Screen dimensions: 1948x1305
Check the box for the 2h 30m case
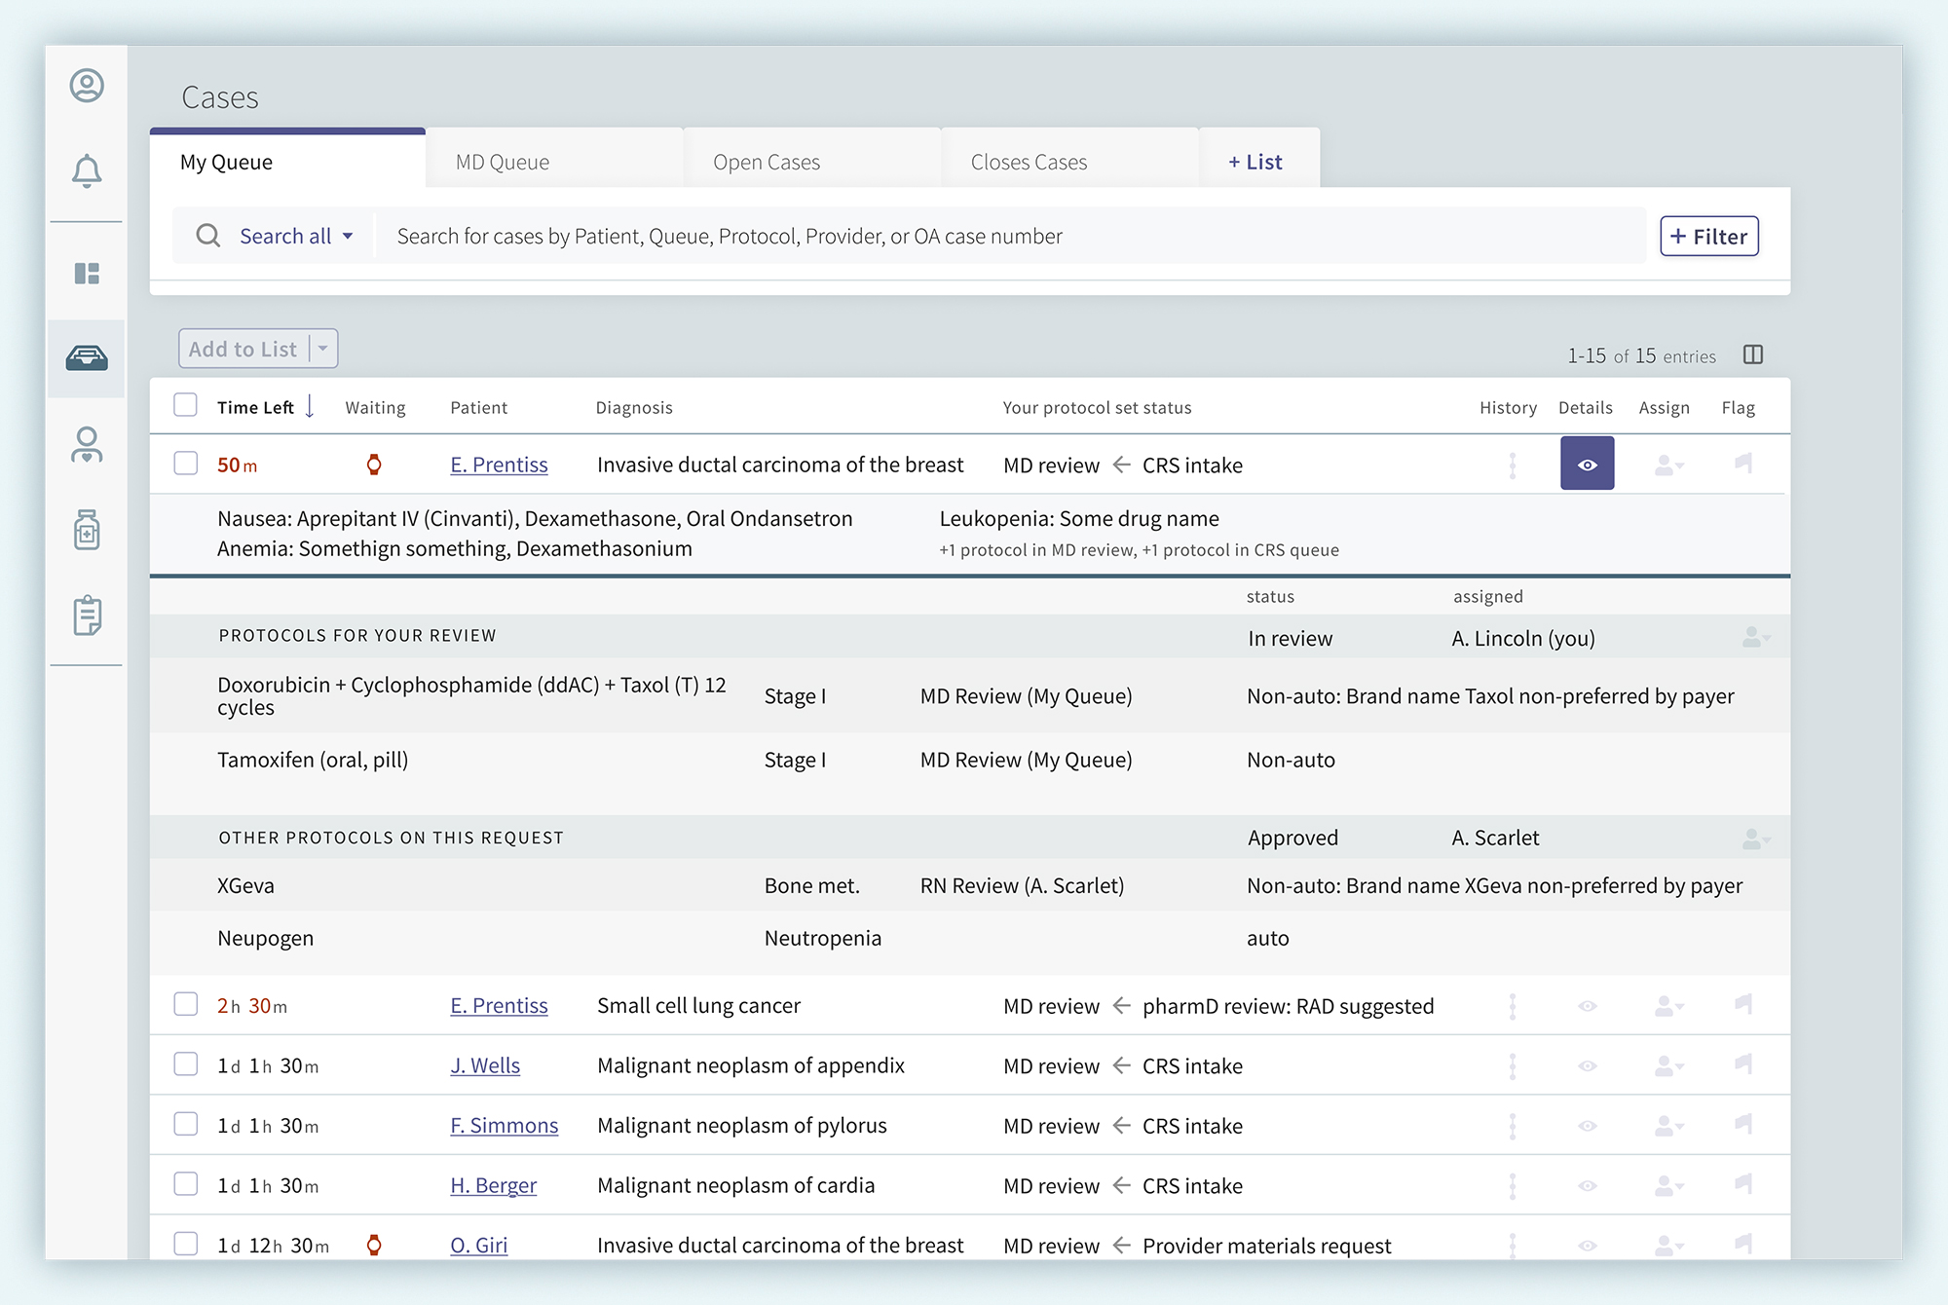[x=185, y=1004]
